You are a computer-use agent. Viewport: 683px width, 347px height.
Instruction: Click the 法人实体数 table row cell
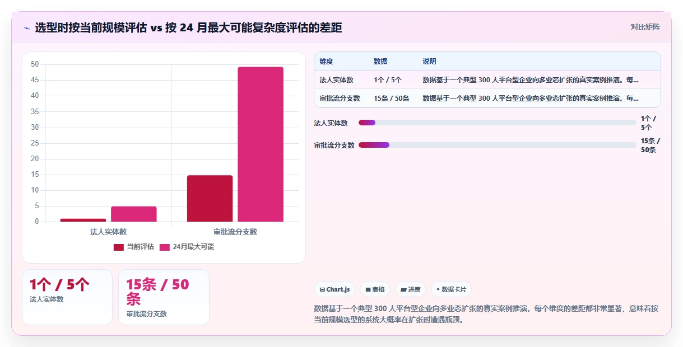point(336,80)
